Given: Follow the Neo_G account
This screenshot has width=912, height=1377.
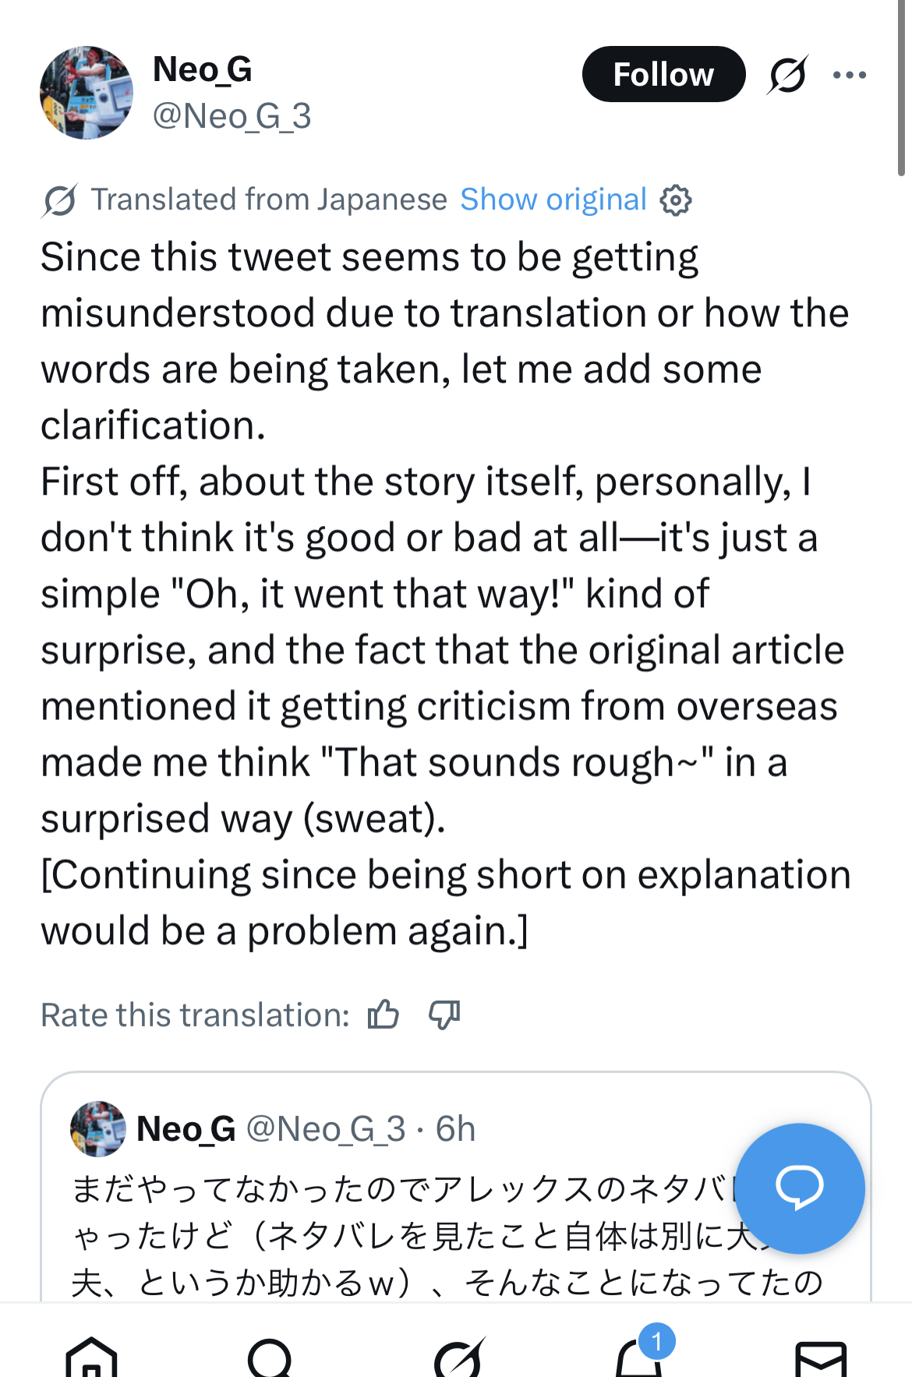Looking at the screenshot, I should [663, 74].
